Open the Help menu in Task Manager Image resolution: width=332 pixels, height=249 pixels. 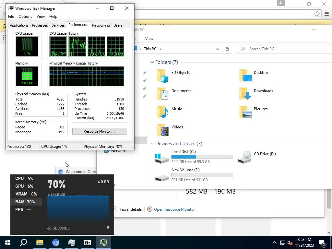coord(53,17)
